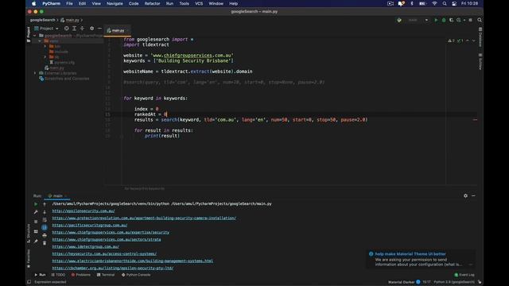Expand External Libraries node
The image size is (509, 286).
click(x=35, y=73)
